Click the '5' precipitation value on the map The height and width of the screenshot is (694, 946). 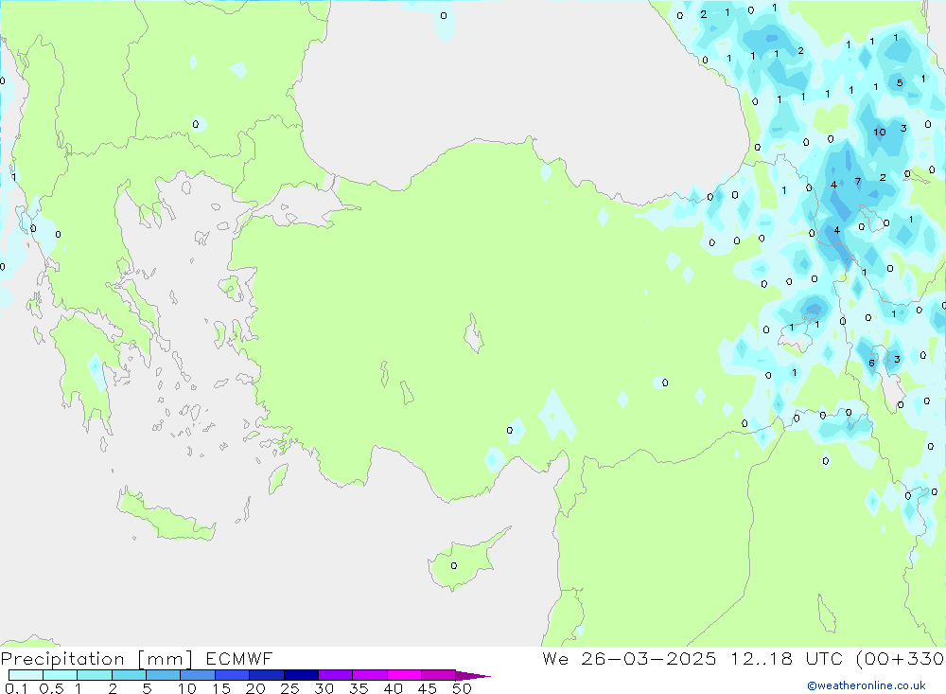pyautogui.click(x=900, y=82)
